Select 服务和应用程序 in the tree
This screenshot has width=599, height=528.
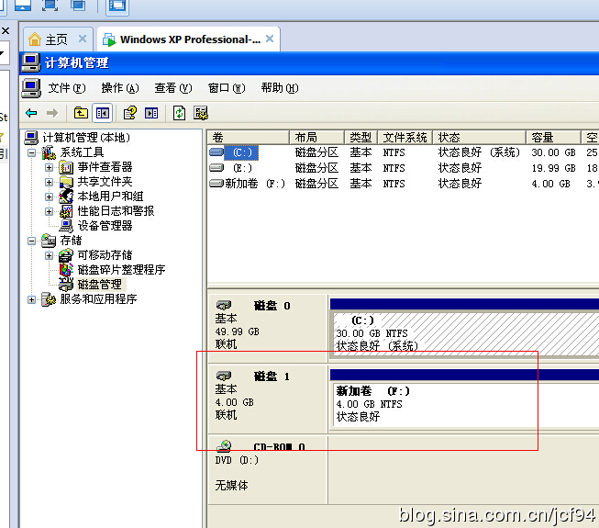98,299
